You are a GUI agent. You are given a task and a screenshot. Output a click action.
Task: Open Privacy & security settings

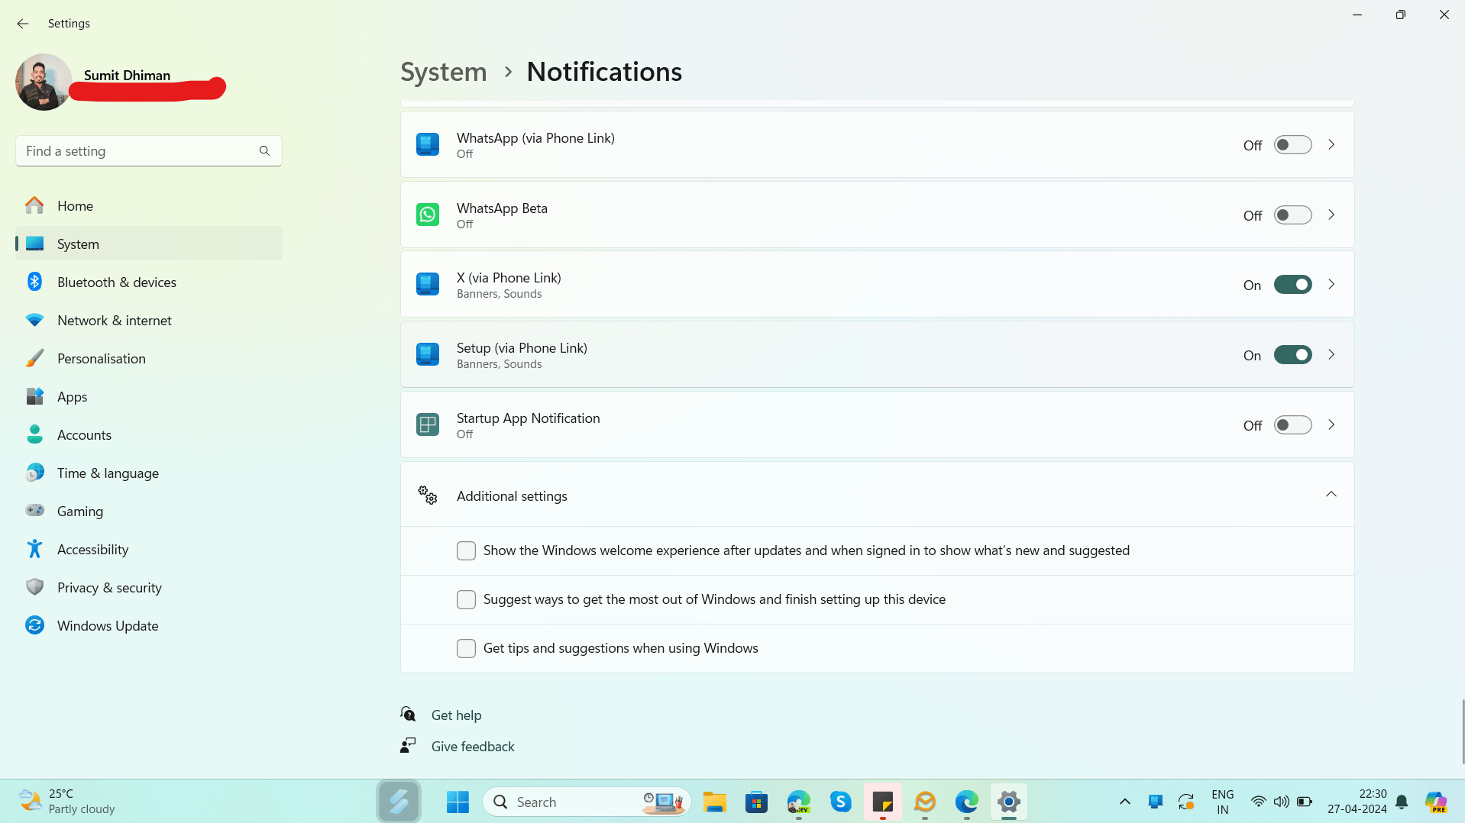coord(149,587)
